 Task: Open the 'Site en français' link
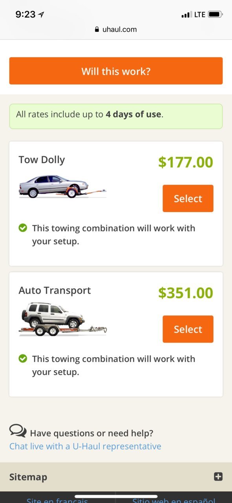click(x=57, y=500)
